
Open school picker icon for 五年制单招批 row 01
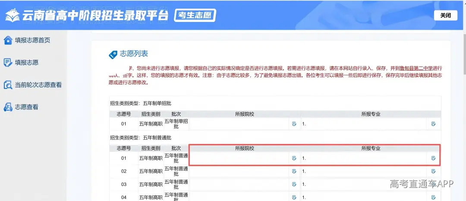[x=294, y=124]
